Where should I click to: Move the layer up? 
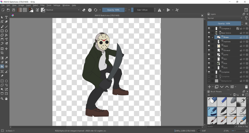click(x=227, y=87)
